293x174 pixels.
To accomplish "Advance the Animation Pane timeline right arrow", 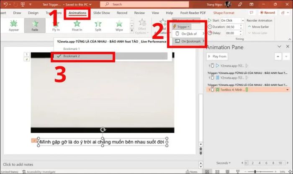I will pyautogui.click(x=288, y=163).
